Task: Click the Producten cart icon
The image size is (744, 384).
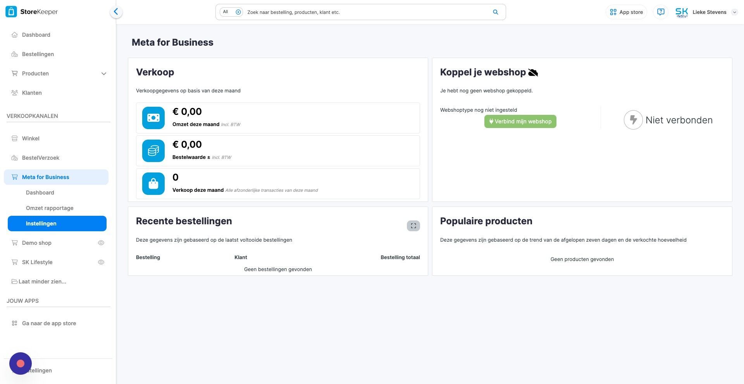Action: coord(15,73)
